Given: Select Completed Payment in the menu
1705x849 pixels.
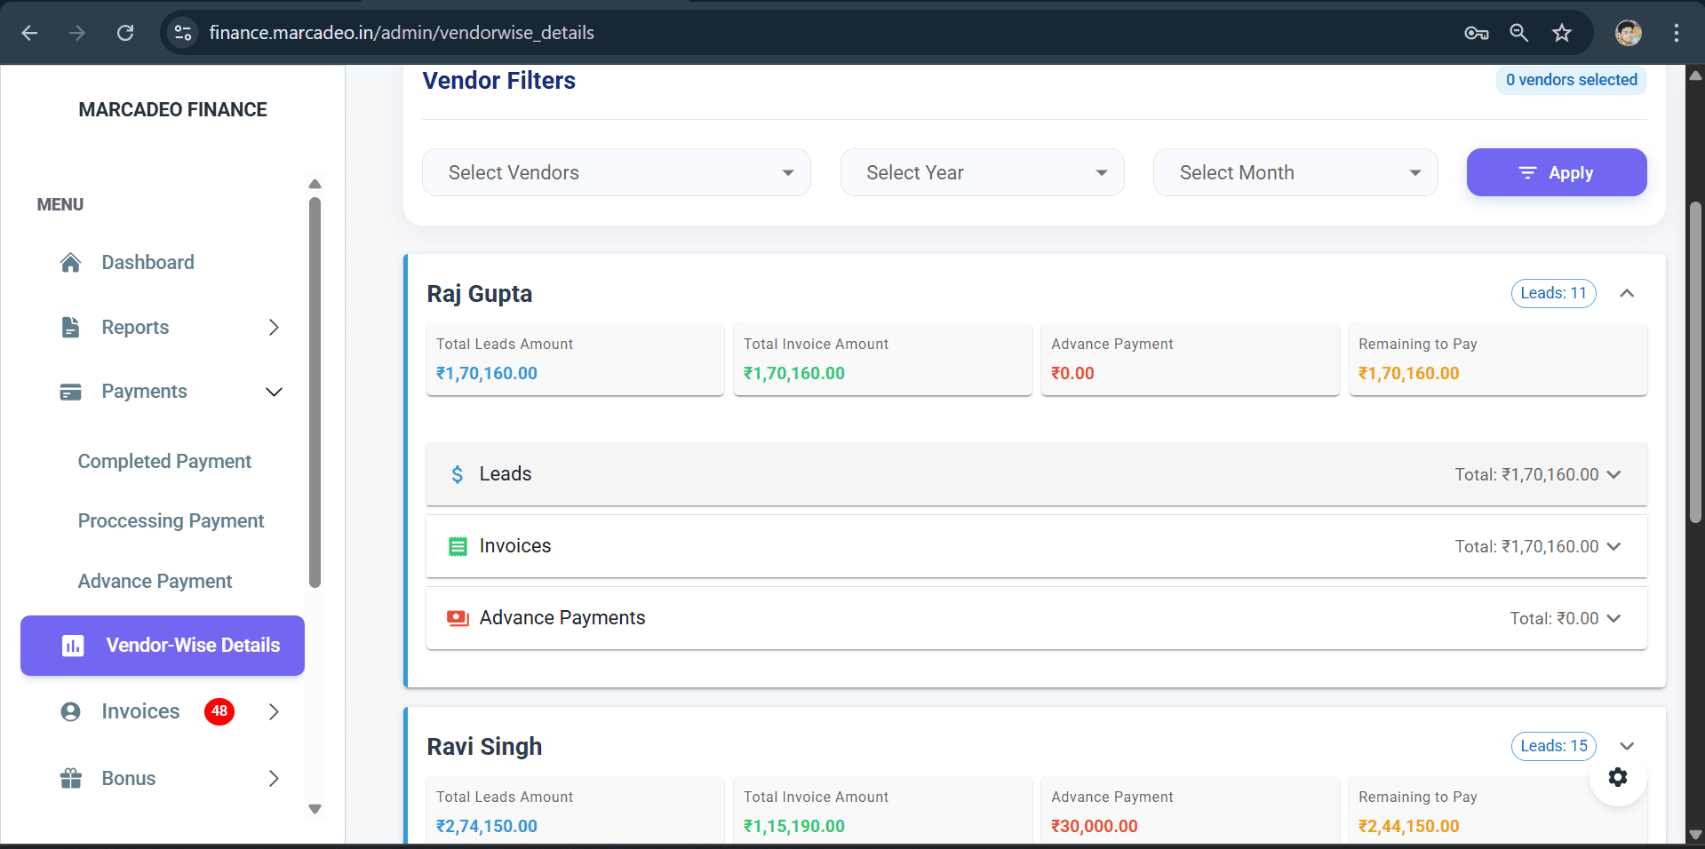Looking at the screenshot, I should [x=163, y=461].
